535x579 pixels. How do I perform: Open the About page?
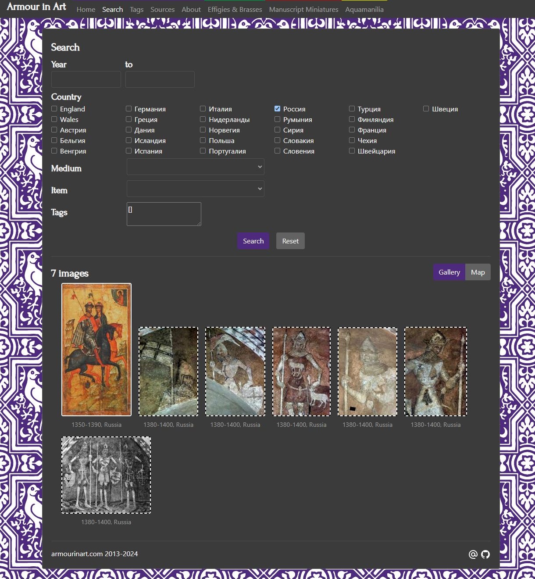point(191,9)
